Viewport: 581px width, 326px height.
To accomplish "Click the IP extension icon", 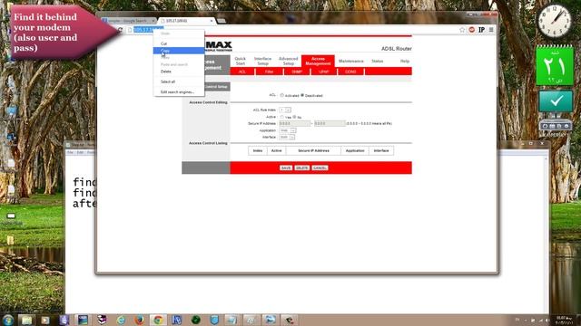I will [x=481, y=30].
